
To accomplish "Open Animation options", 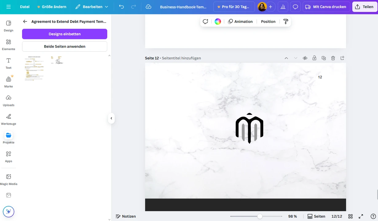I will tap(240, 21).
